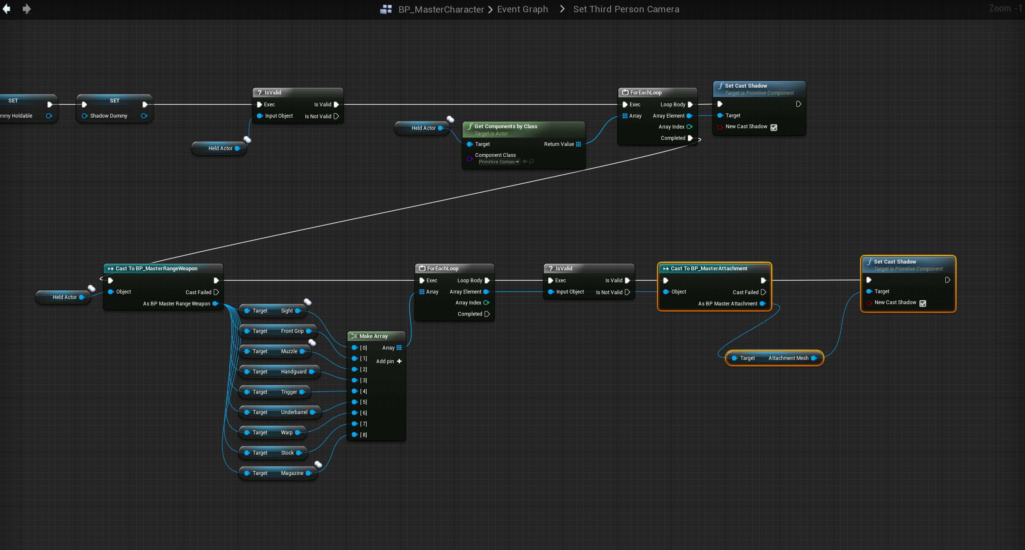Screen dimensions: 1025x550
Task: Select BP_MasterCharacter breadcrumb item
Action: tap(441, 9)
